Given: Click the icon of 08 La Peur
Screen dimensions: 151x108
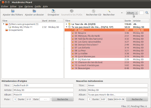Looking at the screenshot, I should 73,51.
